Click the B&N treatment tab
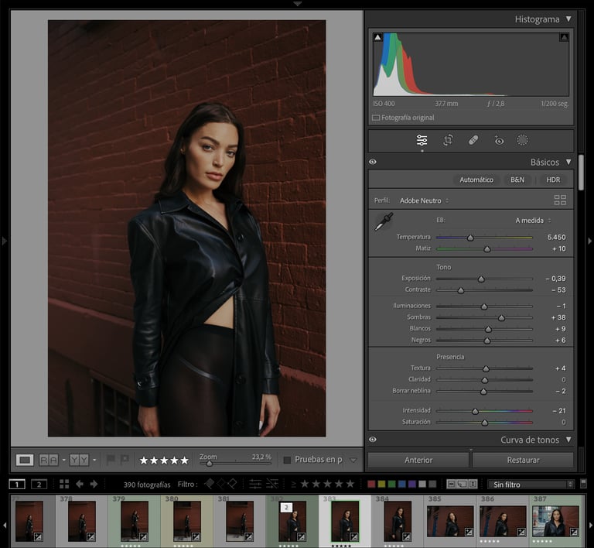 517,180
